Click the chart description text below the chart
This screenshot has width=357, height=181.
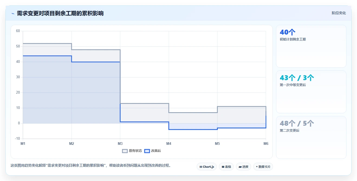click(91, 165)
